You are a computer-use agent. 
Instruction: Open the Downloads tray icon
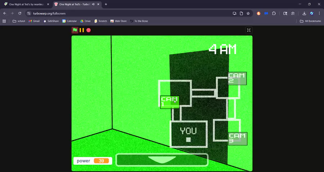[304, 13]
